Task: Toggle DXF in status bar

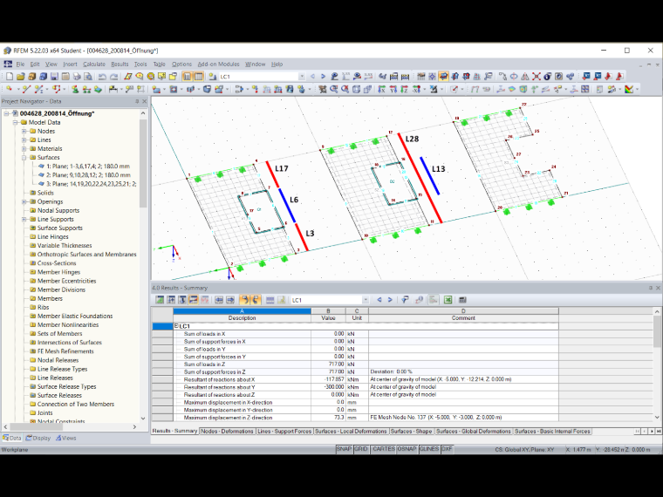Action: coord(447,449)
